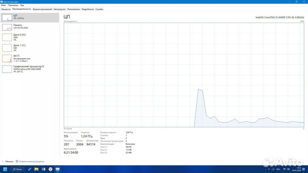Image resolution: width=308 pixels, height=173 pixels.
Task: Click the 1,24 ГГц speed value
Action: 86,136
